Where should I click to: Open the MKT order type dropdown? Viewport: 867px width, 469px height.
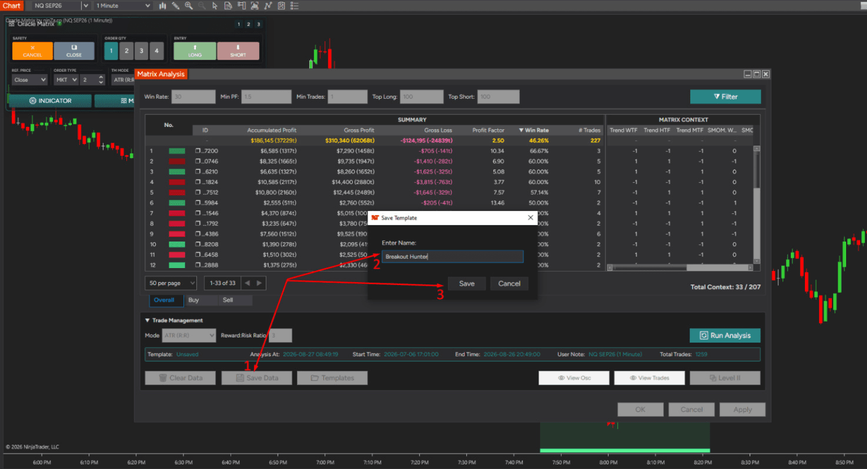pos(66,80)
